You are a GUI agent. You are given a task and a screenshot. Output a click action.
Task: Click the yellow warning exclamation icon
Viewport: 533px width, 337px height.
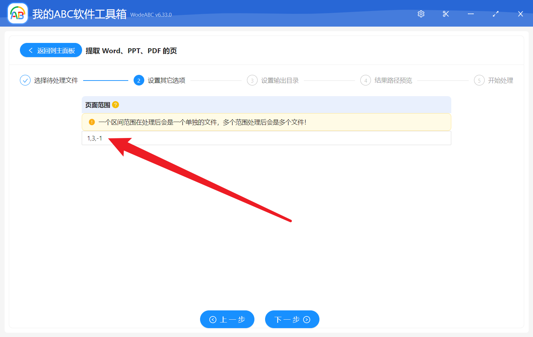(x=91, y=122)
